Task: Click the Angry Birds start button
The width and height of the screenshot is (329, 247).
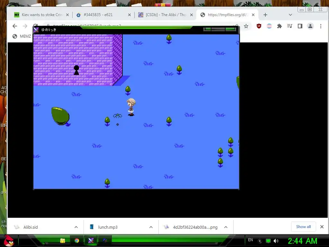Action: pyautogui.click(x=9, y=241)
